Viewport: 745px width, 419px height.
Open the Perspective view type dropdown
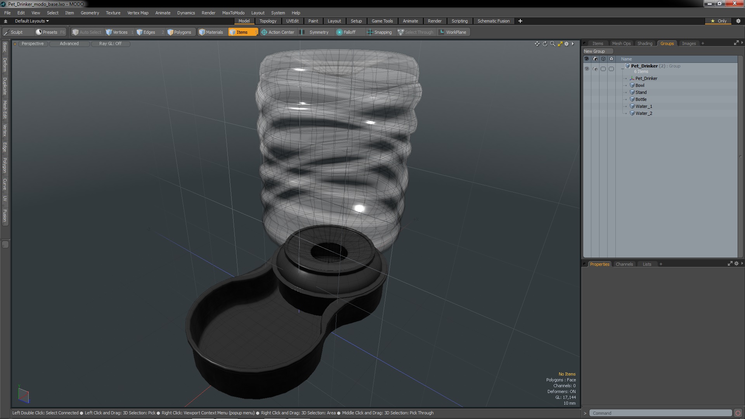[x=33, y=43]
